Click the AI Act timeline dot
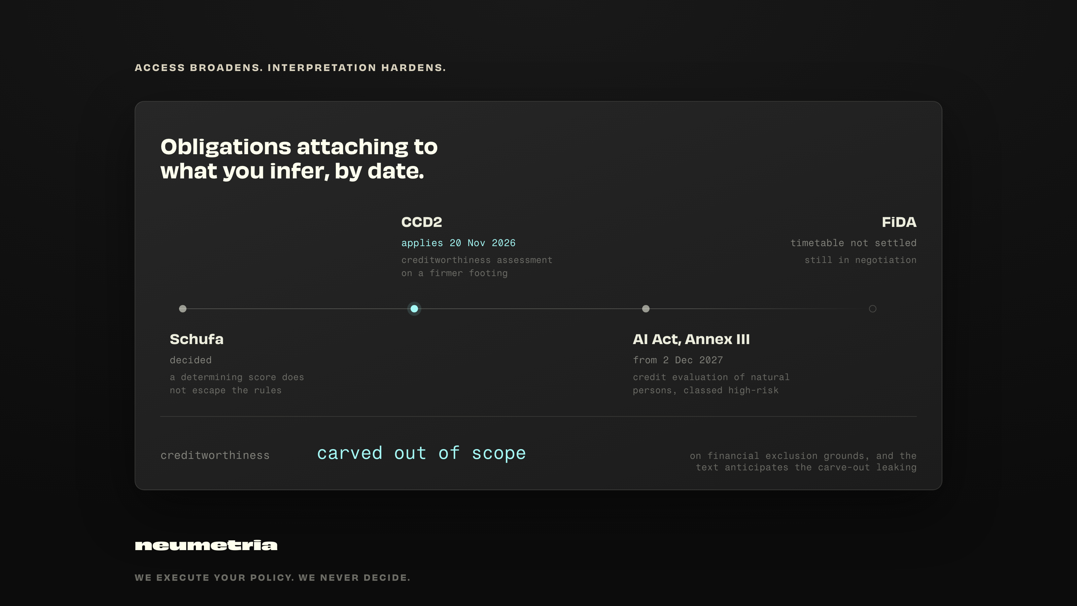The image size is (1077, 606). click(646, 309)
